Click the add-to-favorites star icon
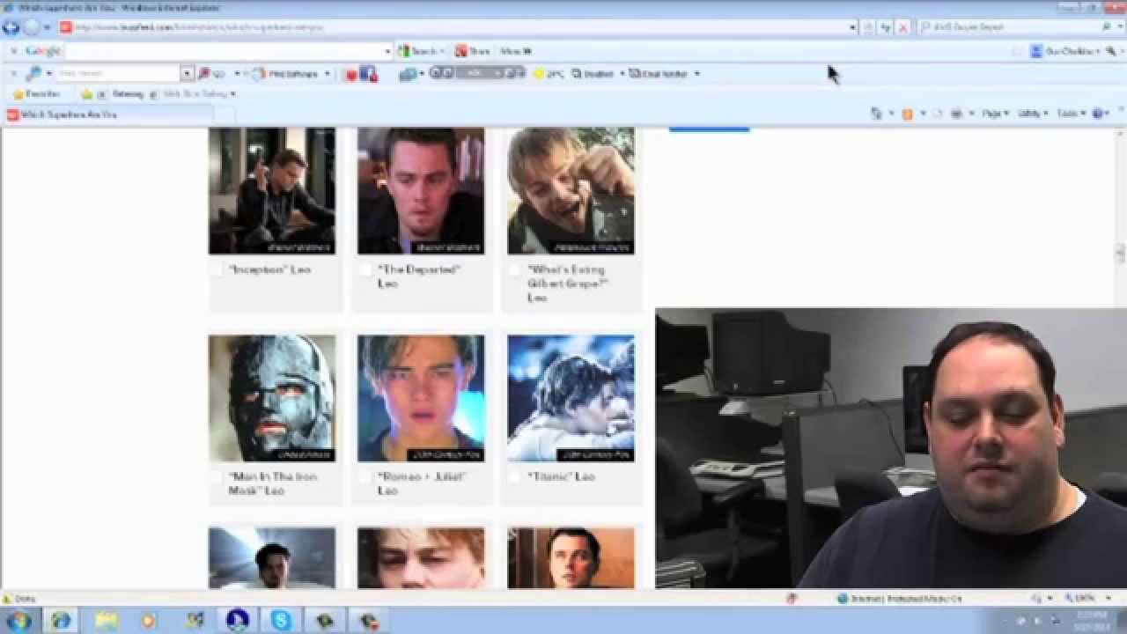Screen dimensions: 1127x634 point(86,94)
